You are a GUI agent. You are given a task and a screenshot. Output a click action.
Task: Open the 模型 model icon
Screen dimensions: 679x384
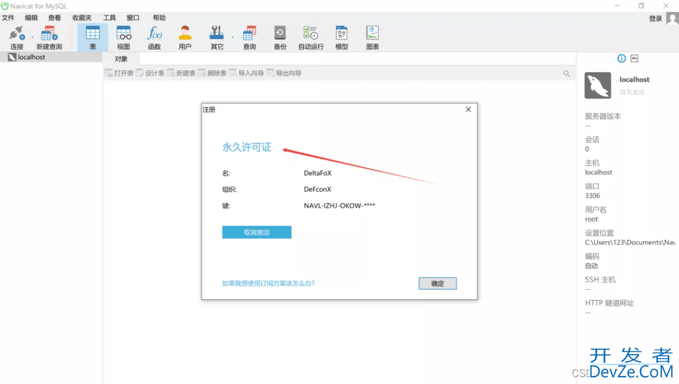click(x=342, y=38)
